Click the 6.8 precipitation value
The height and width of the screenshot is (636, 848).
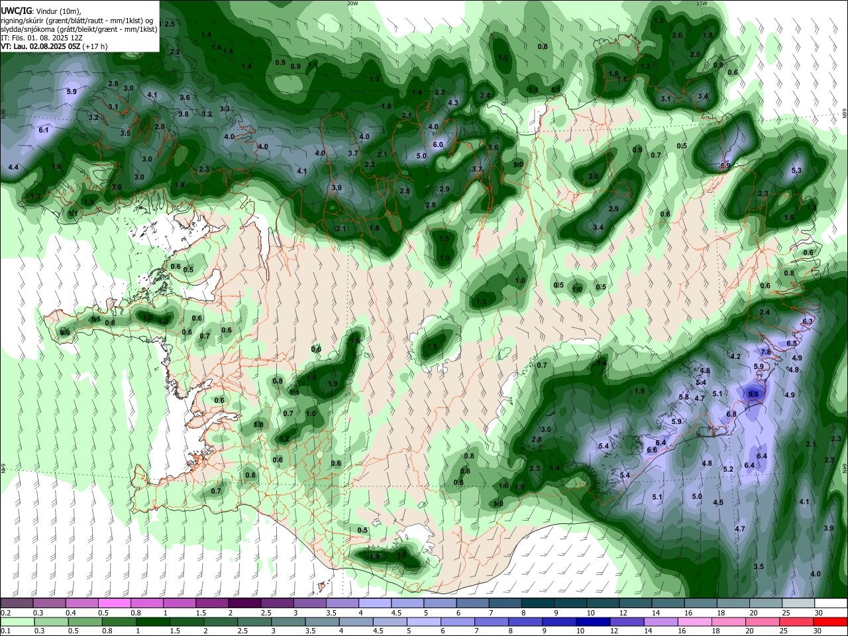tap(731, 414)
